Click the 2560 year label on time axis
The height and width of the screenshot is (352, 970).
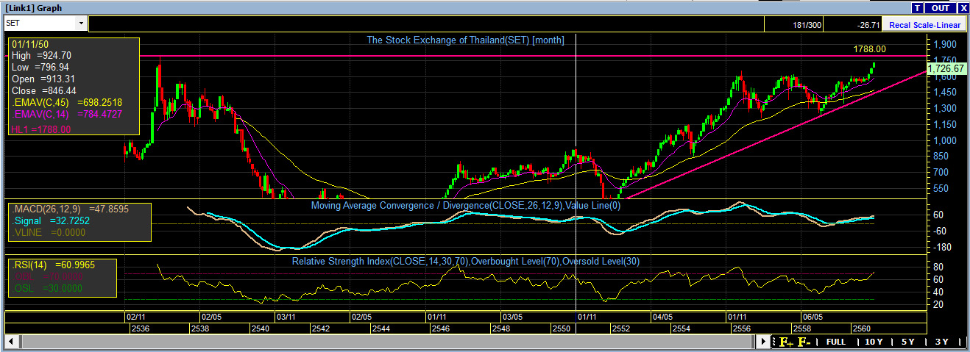pos(862,328)
